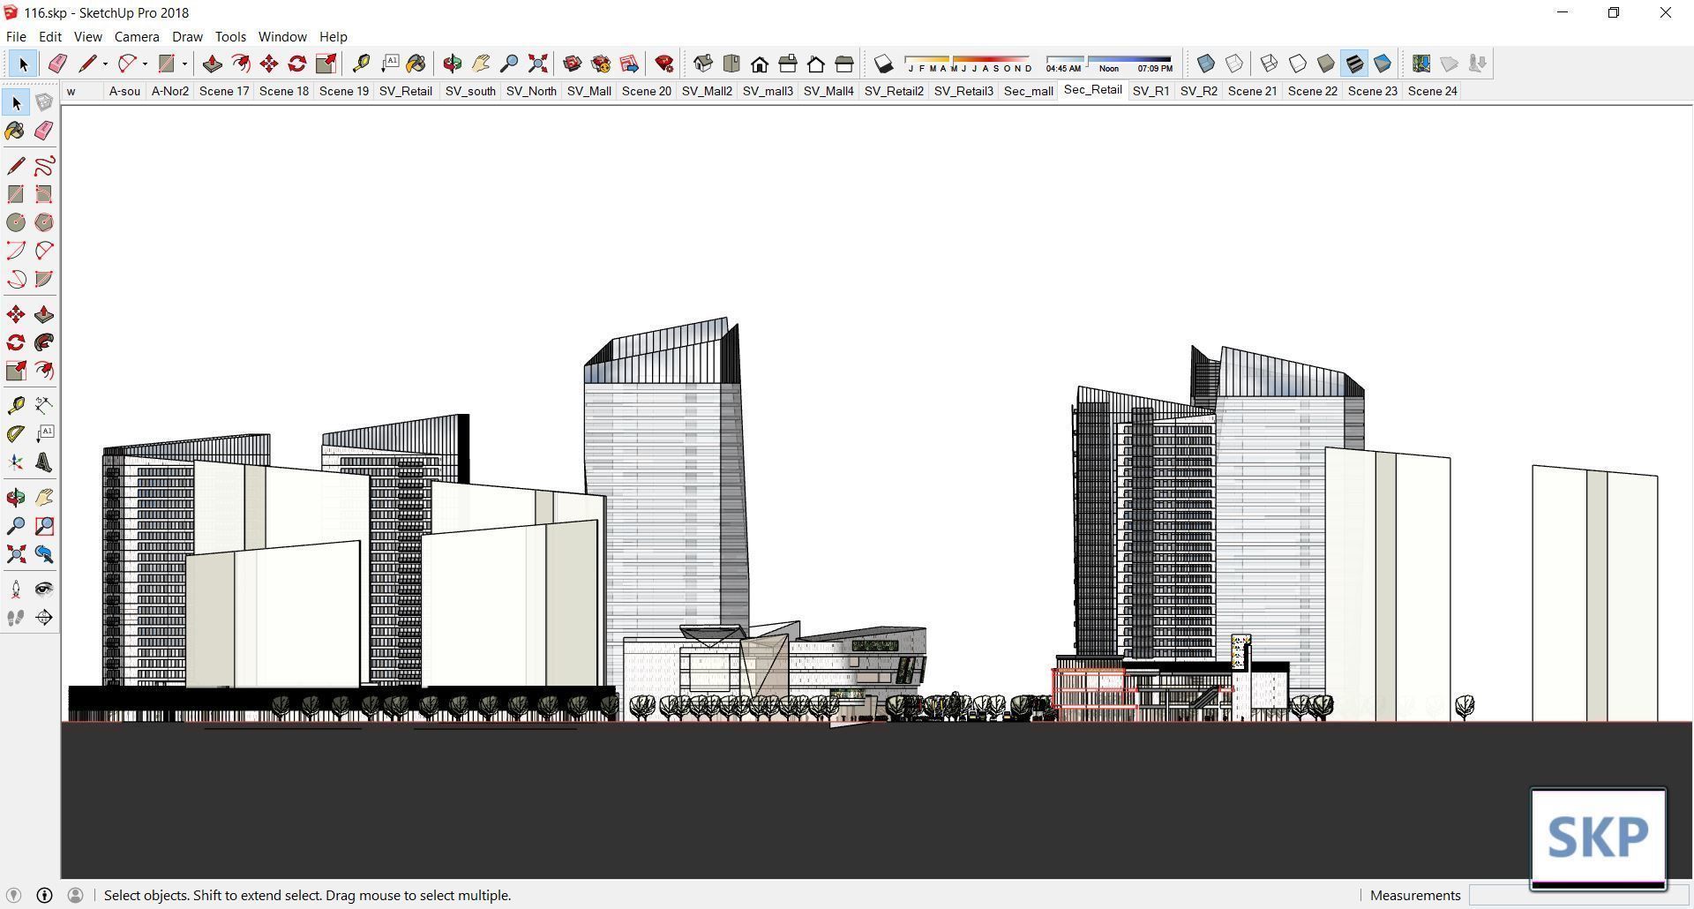The image size is (1694, 909).
Task: Open the Edit menu
Action: click(50, 36)
